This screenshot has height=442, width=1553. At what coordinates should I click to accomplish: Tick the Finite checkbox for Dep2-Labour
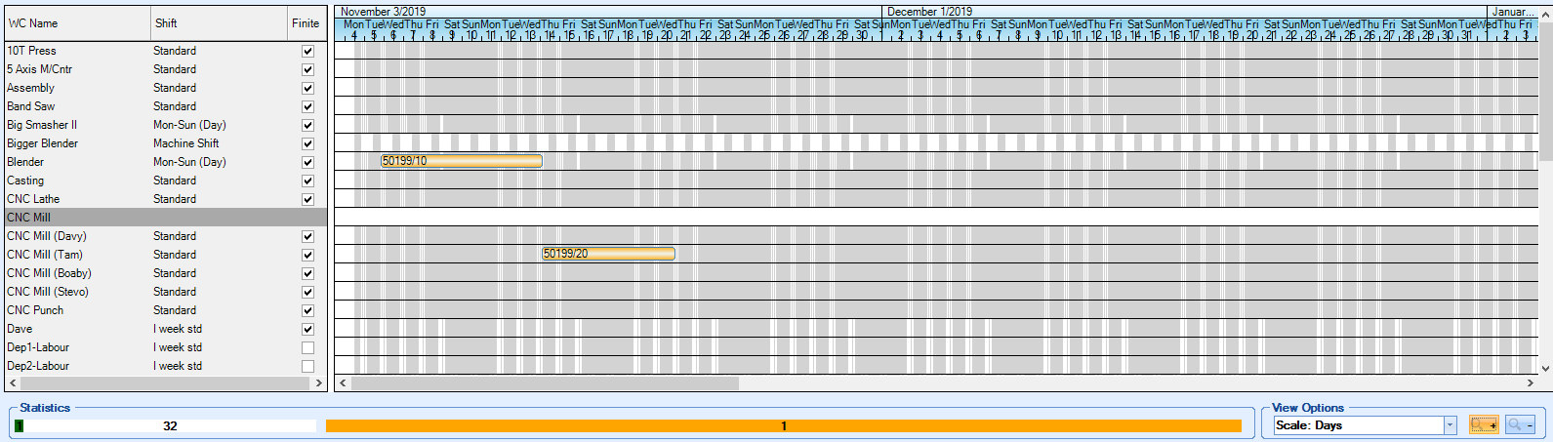(x=307, y=366)
